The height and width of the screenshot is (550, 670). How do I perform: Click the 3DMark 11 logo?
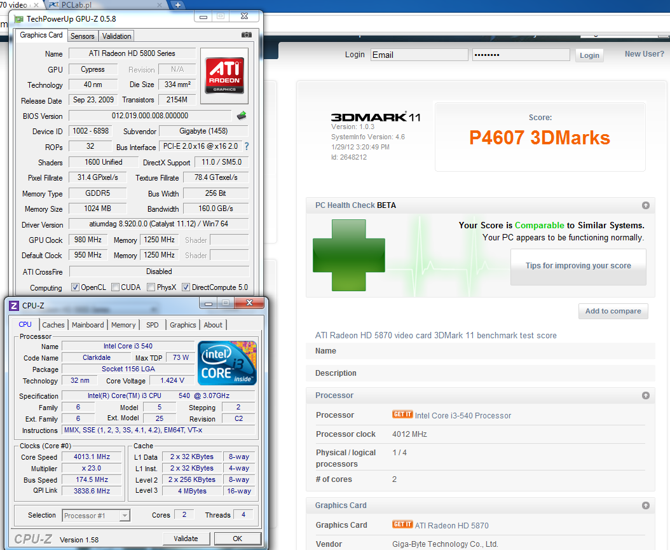click(x=376, y=117)
